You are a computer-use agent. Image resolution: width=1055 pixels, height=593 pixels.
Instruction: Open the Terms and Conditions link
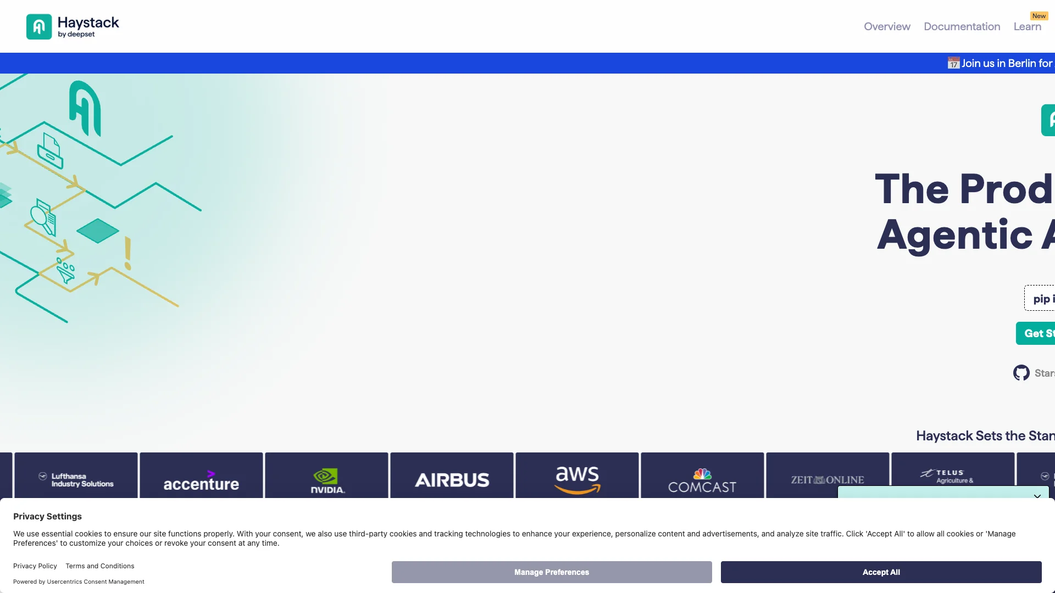point(99,566)
